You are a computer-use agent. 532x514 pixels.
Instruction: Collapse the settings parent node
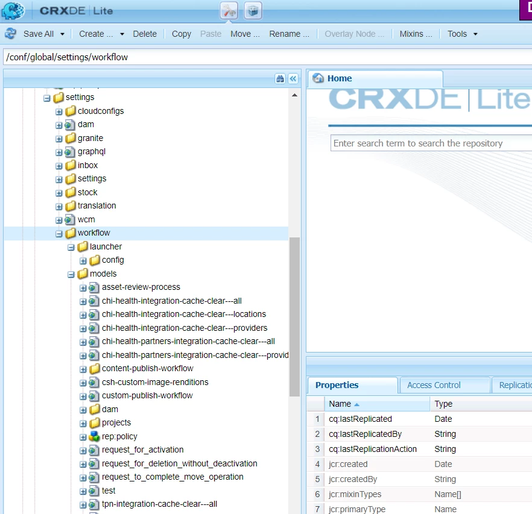coord(47,98)
